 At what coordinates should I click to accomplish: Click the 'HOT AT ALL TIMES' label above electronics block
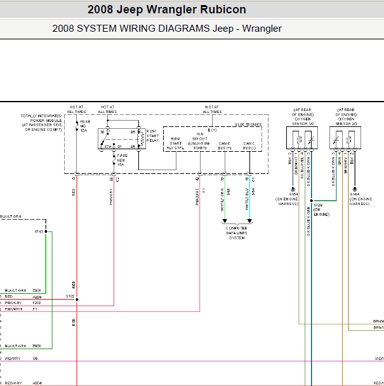(x=212, y=109)
